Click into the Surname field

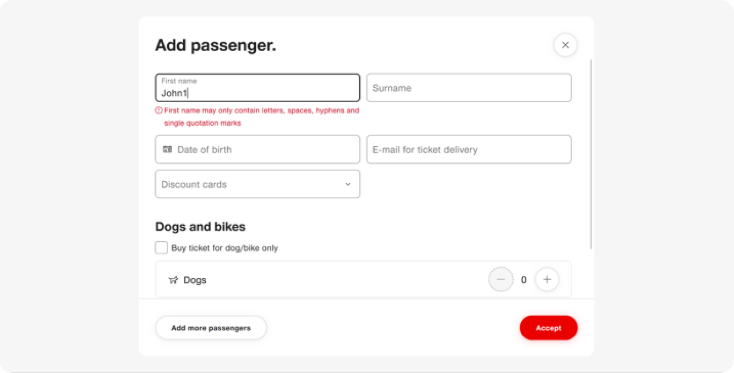pyautogui.click(x=469, y=88)
